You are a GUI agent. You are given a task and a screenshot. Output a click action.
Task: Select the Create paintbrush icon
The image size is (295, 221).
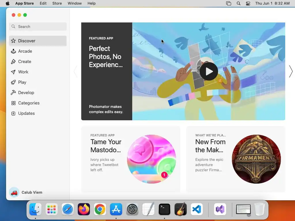[13, 62]
